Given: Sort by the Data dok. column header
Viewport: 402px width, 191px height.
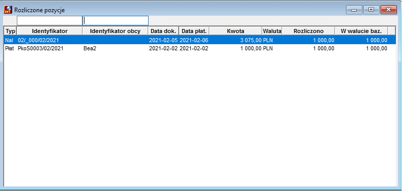Looking at the screenshot, I should tap(163, 31).
